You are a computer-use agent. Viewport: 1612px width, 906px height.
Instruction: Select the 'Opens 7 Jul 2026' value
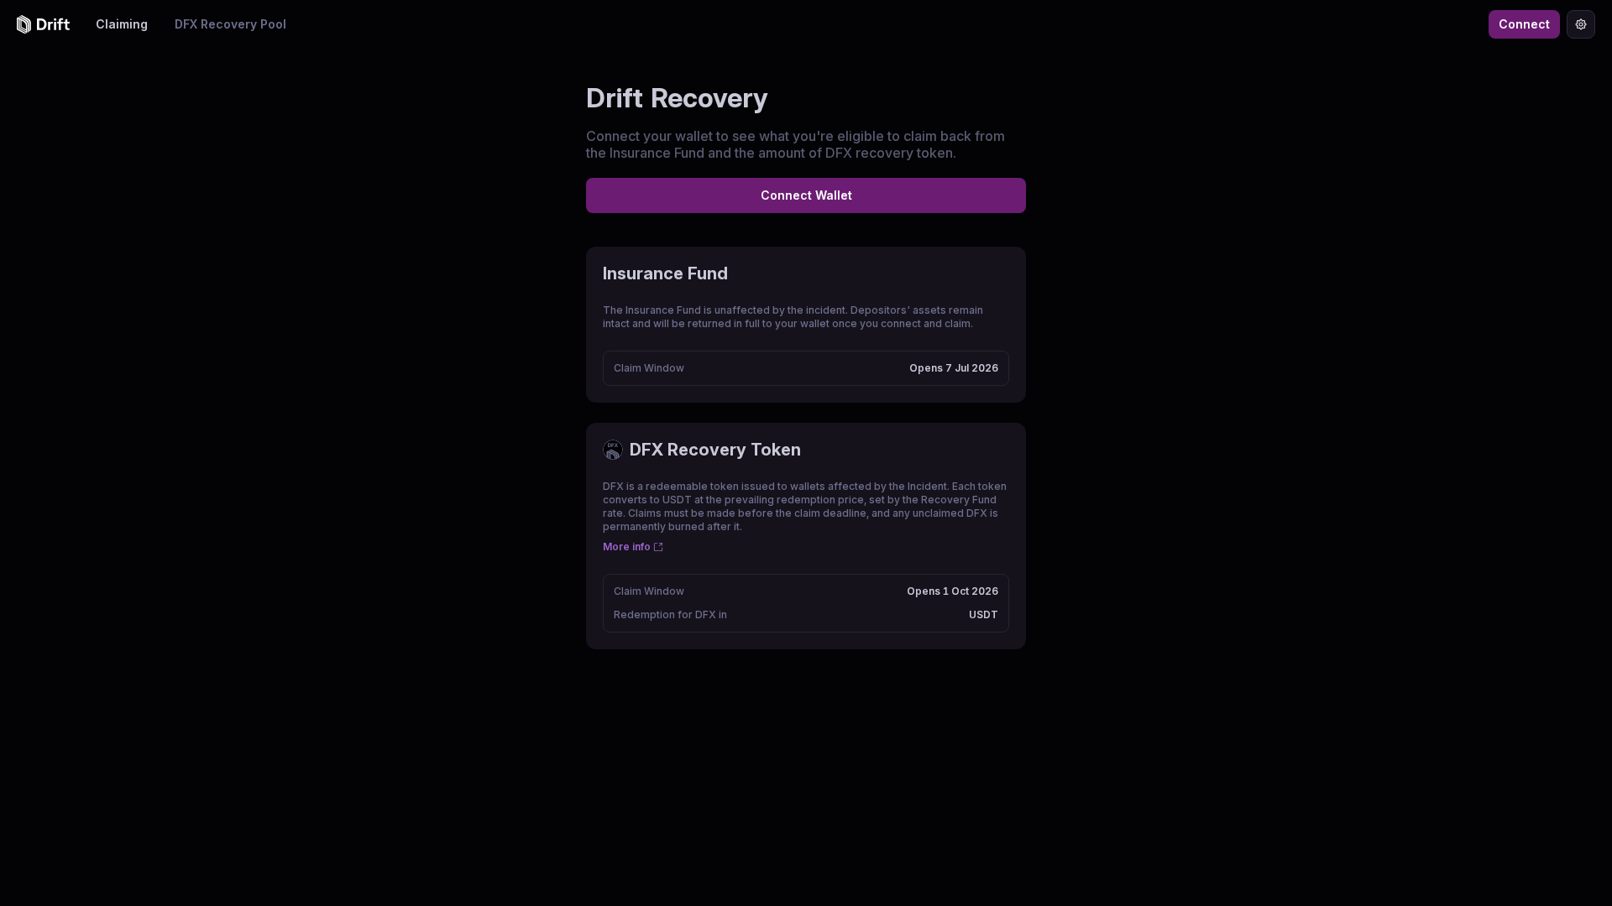[x=954, y=368]
